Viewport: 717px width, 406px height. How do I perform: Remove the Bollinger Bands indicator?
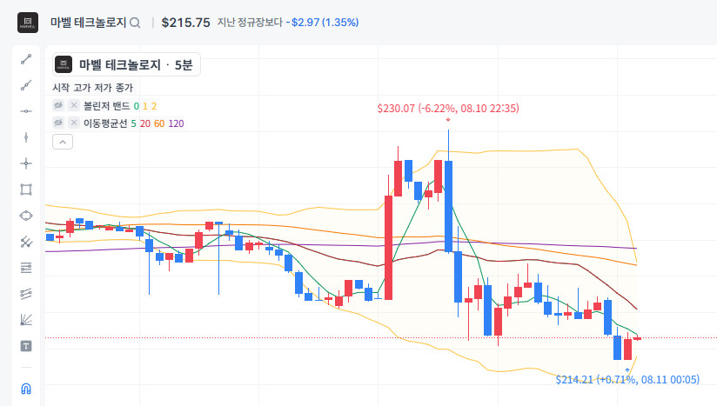(74, 105)
